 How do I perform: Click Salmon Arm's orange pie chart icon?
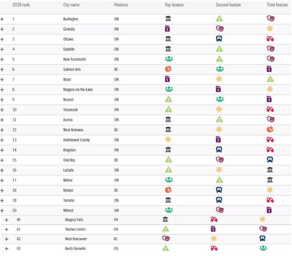pyautogui.click(x=168, y=69)
